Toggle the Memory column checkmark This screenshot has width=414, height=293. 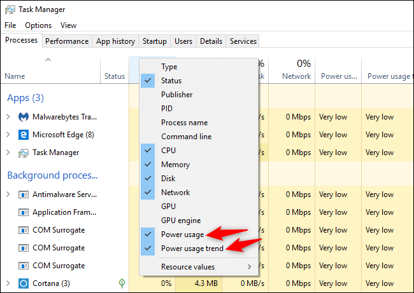click(176, 165)
